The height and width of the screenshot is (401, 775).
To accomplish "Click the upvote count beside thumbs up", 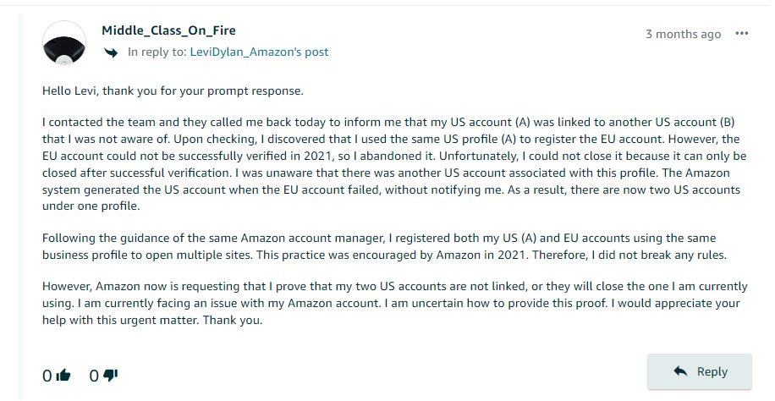I will tap(47, 376).
